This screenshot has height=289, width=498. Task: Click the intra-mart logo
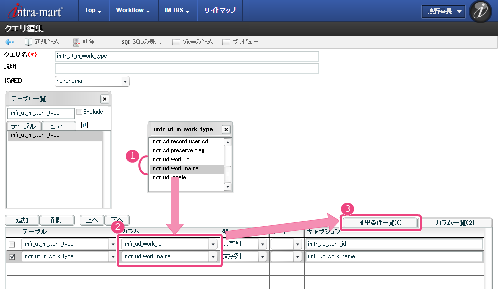[x=35, y=11]
